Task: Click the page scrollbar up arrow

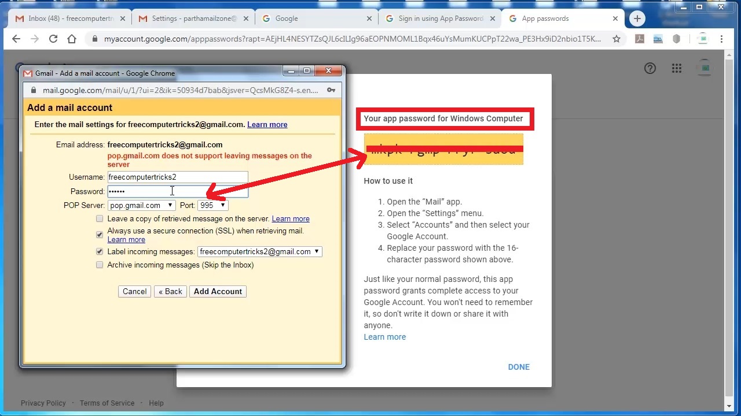Action: 729,54
